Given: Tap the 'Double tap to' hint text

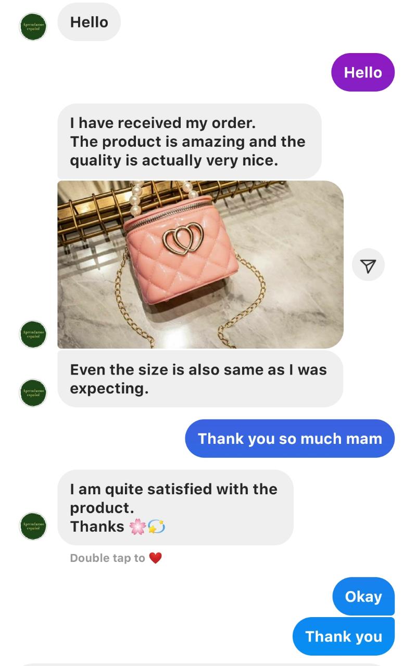Looking at the screenshot, I should 108,558.
